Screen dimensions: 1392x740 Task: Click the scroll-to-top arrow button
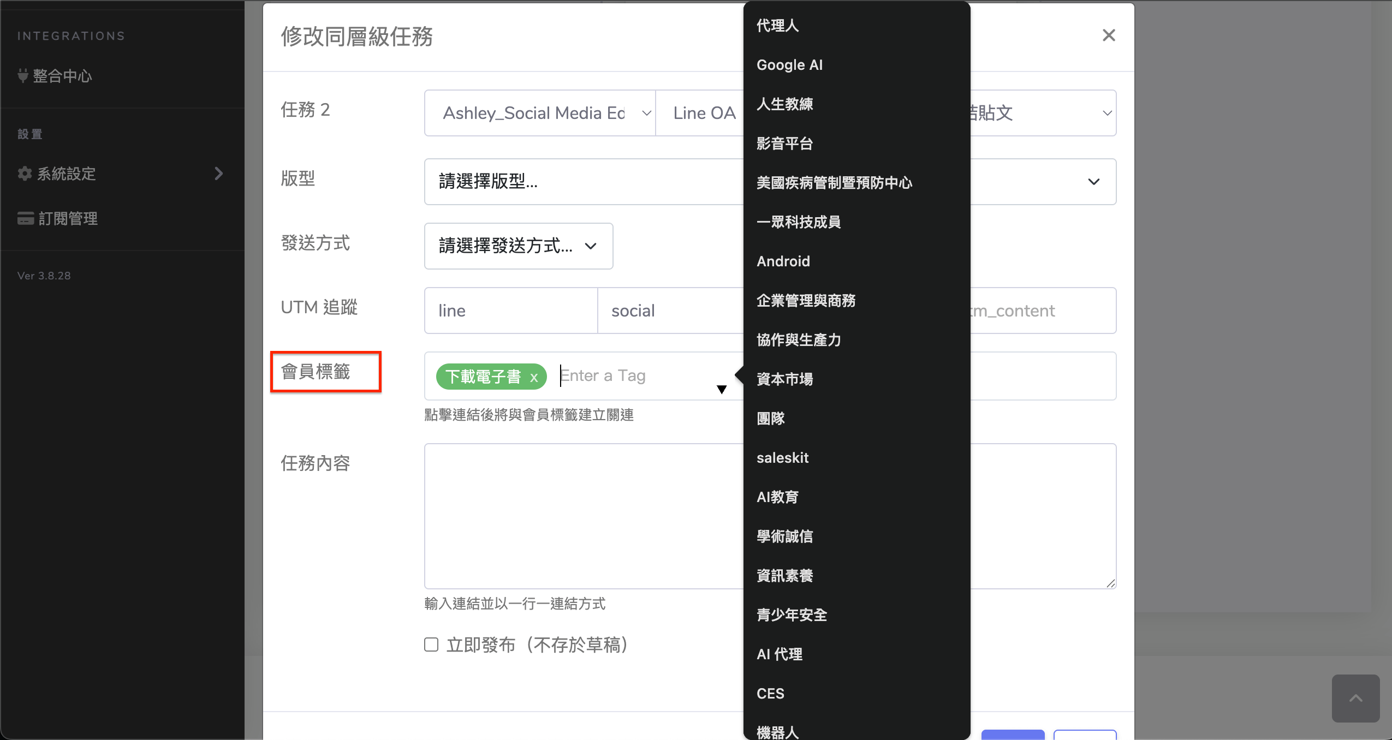point(1355,698)
